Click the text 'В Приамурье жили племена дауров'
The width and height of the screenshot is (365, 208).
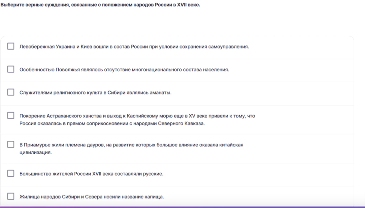coord(62,145)
